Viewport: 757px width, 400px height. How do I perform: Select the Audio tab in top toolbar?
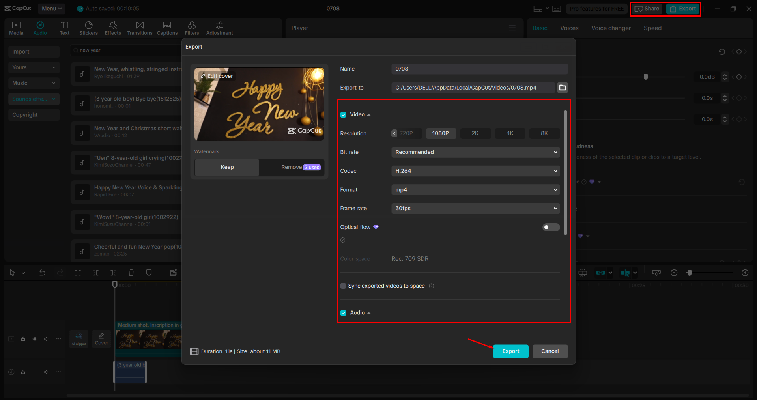pyautogui.click(x=40, y=28)
